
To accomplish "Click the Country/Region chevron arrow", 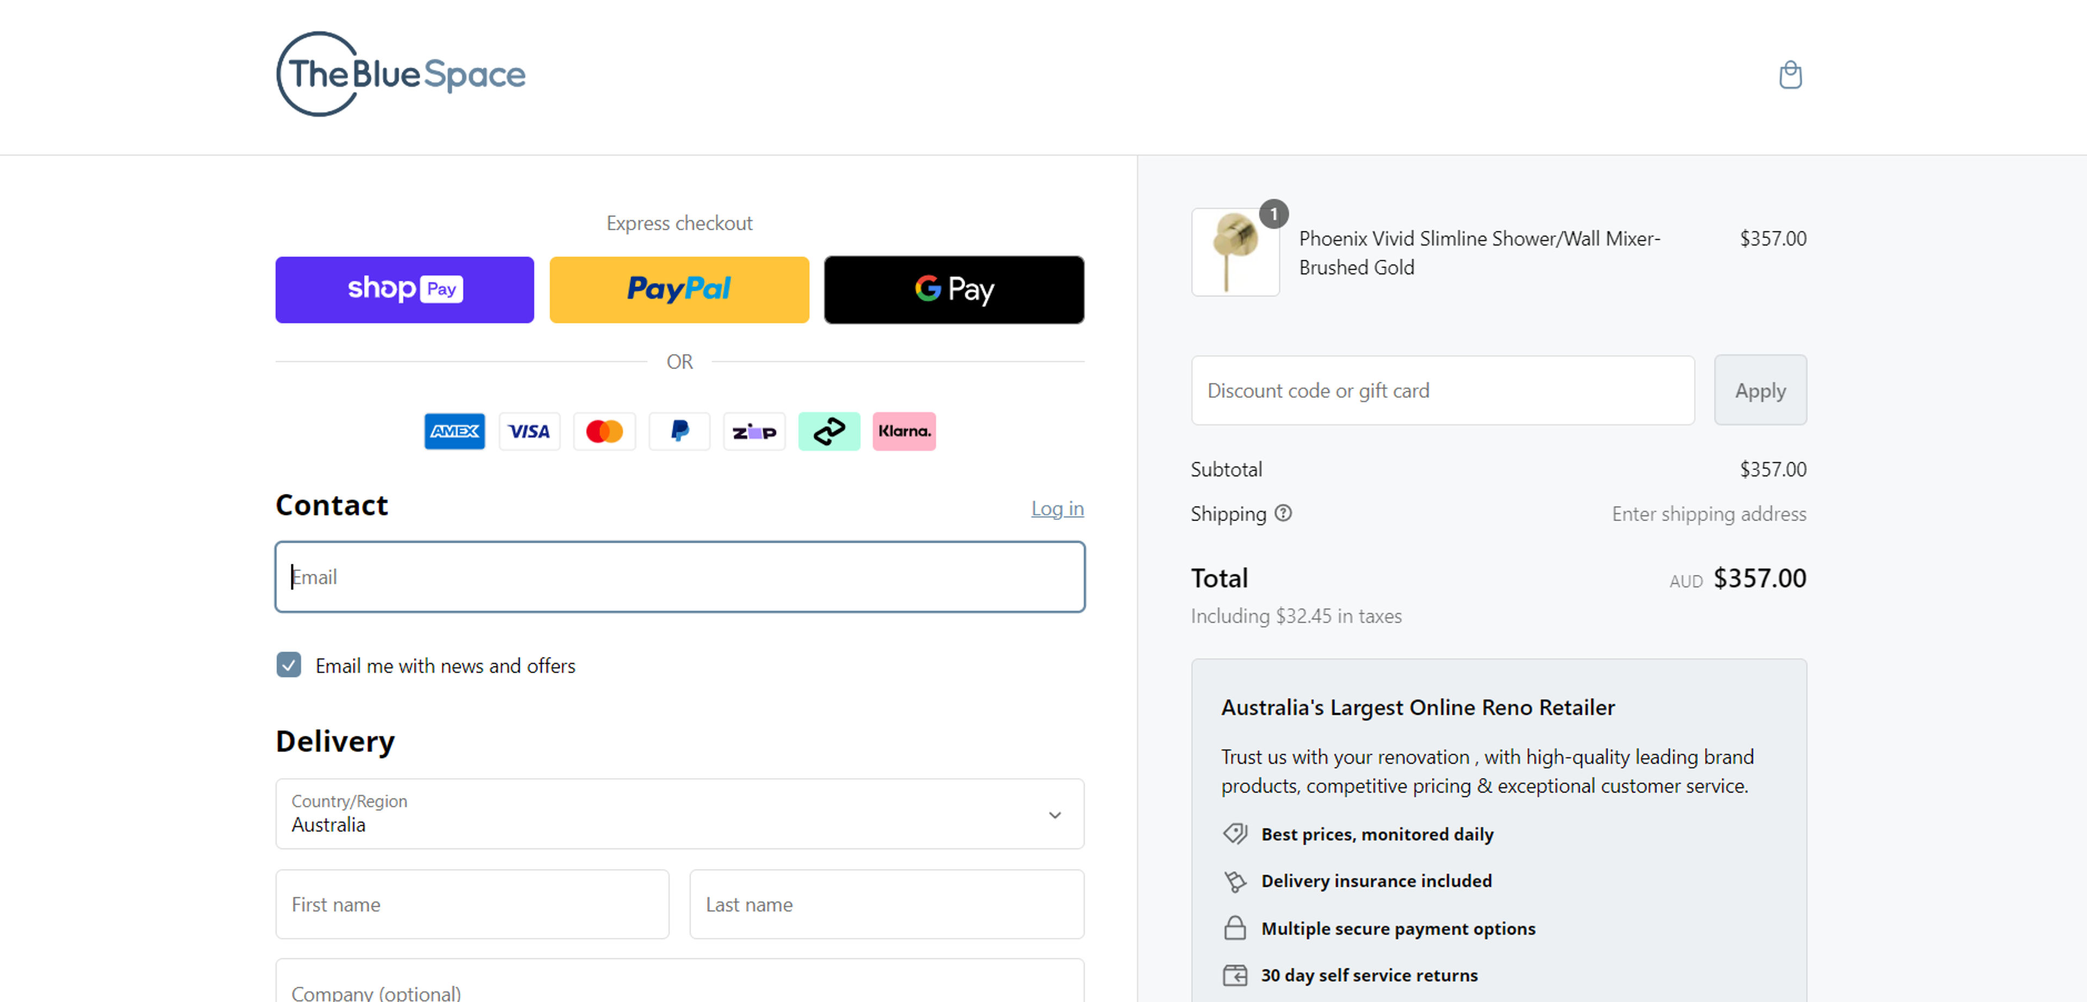I will (1054, 815).
